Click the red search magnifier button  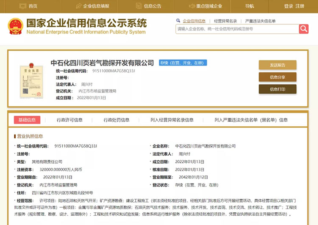(x=304, y=29)
